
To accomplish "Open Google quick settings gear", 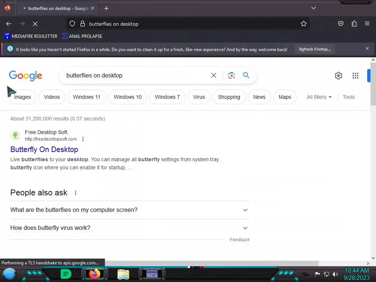I will (338, 76).
